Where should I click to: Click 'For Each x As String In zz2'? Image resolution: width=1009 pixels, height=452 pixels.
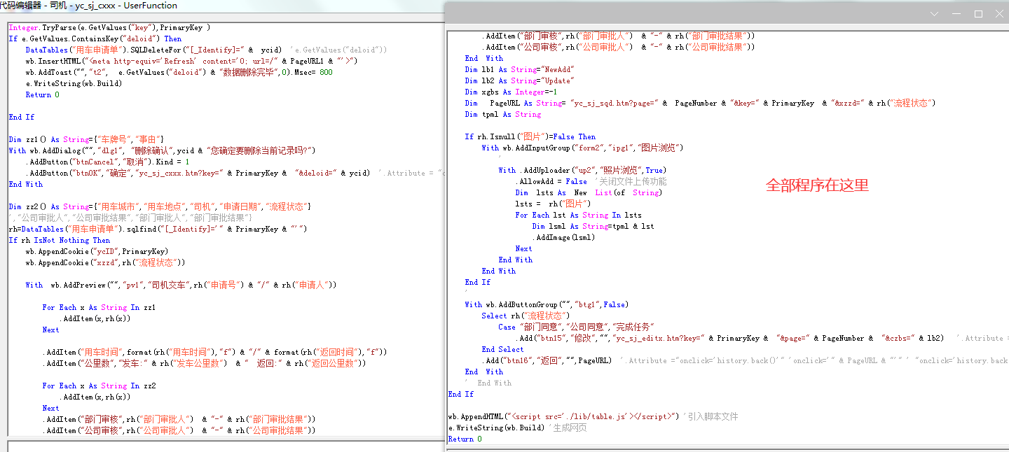click(98, 386)
